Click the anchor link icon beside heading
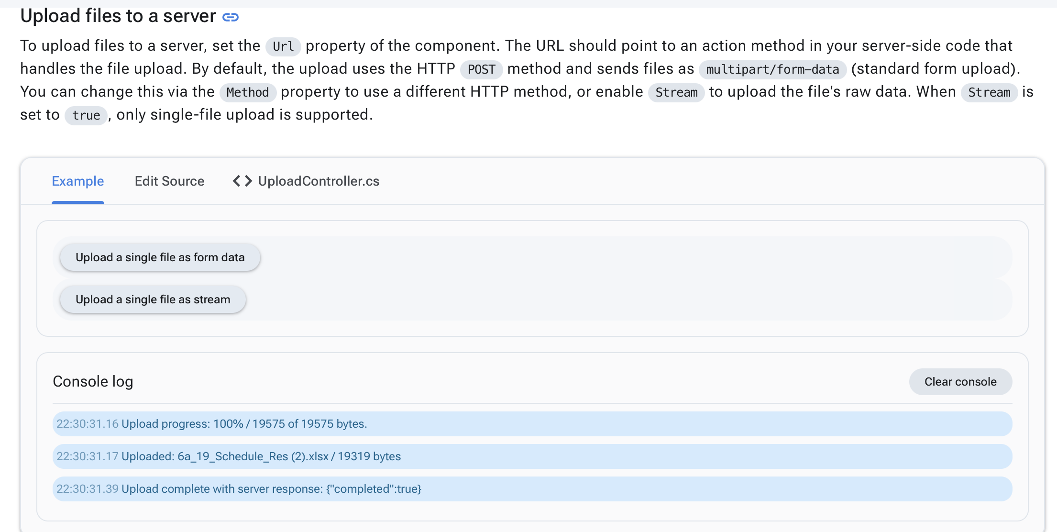This screenshot has width=1057, height=532. click(x=231, y=17)
